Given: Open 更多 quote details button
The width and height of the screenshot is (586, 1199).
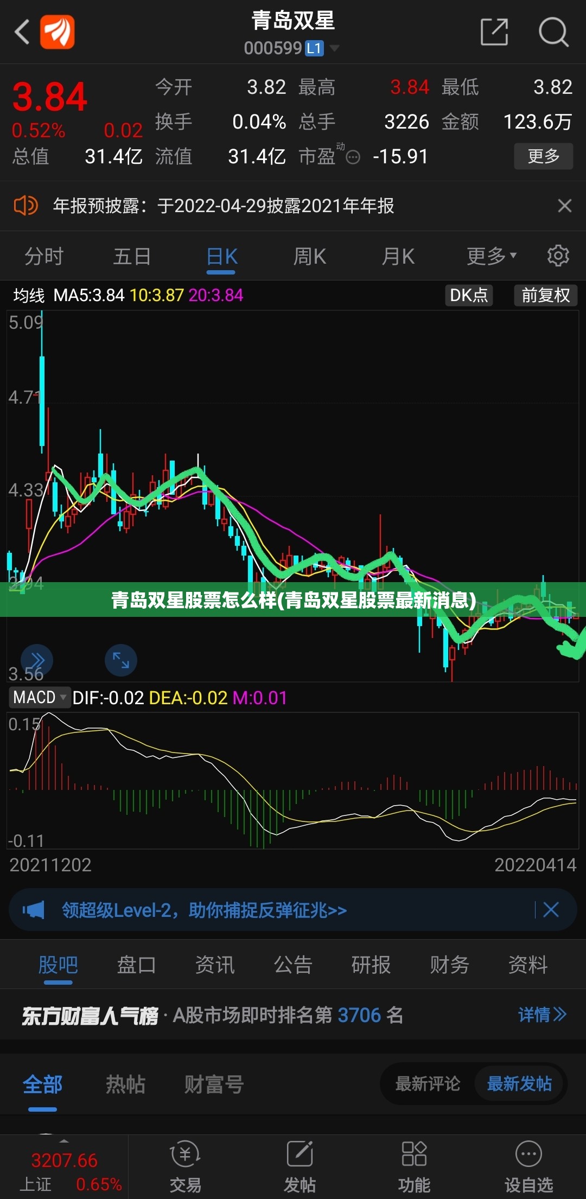Looking at the screenshot, I should (x=543, y=156).
